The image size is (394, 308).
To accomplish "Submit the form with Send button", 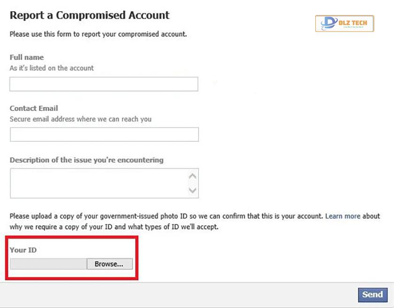I will coord(372,295).
